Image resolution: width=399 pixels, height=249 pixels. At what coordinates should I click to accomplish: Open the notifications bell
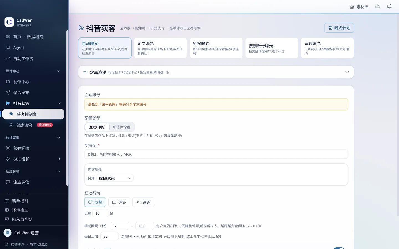[x=389, y=6]
